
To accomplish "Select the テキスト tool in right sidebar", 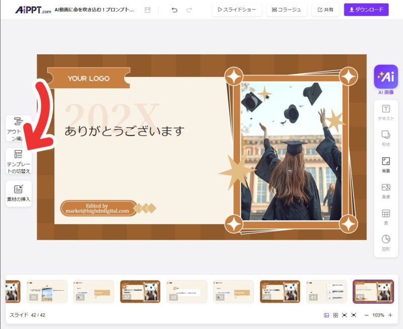I will 386,112.
